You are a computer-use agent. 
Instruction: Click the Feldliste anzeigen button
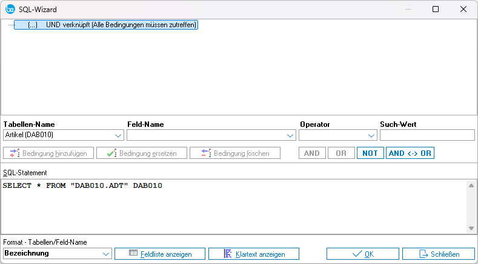pyautogui.click(x=160, y=254)
